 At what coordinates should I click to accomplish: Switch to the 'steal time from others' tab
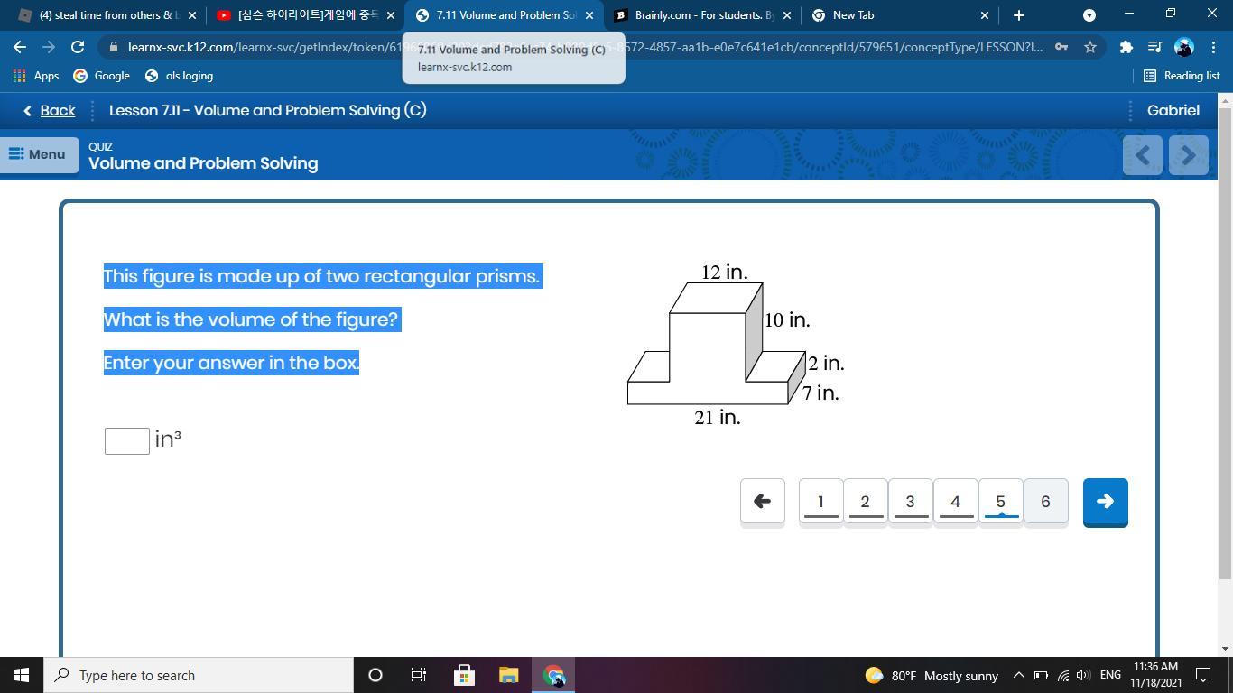click(107, 15)
